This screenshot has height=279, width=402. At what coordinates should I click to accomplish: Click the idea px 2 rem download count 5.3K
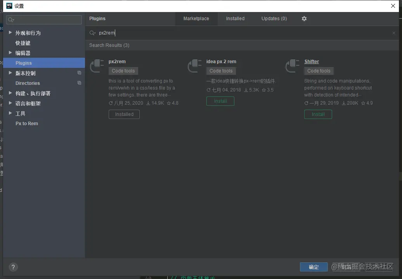tap(251, 90)
